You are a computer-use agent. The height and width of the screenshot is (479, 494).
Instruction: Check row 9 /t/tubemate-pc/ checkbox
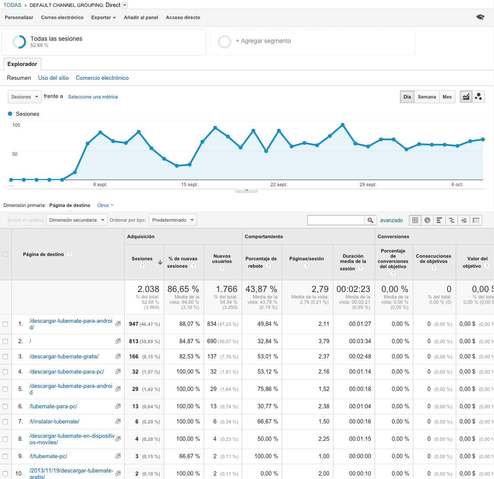[x=5, y=456]
